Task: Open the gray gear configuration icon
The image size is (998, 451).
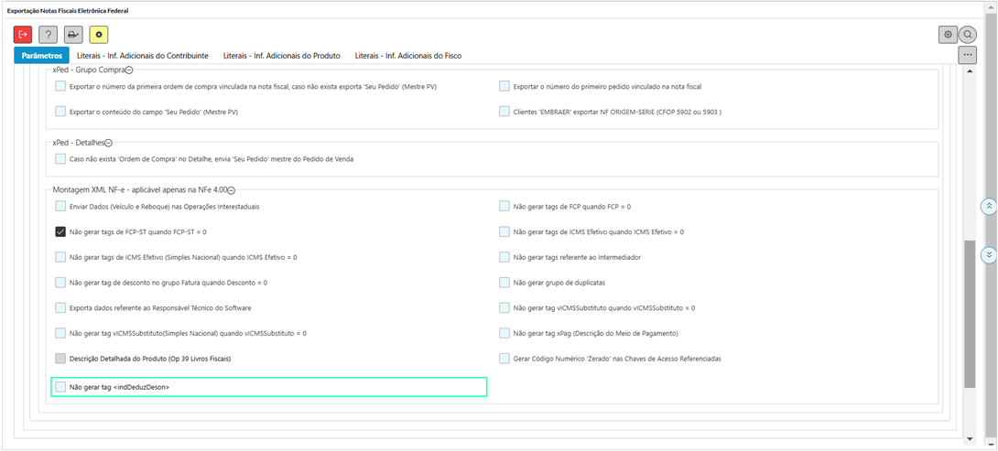Action: [x=948, y=35]
